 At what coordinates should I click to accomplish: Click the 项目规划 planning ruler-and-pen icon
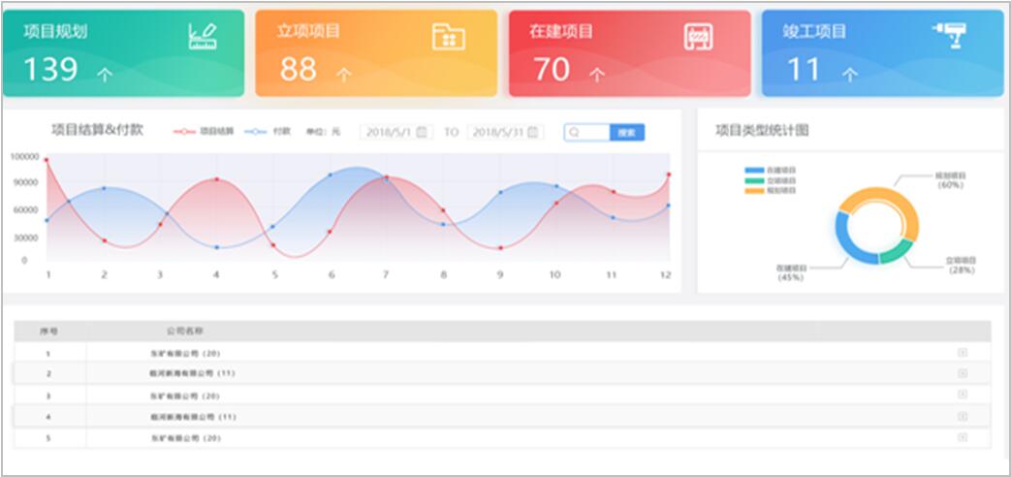coord(203,36)
